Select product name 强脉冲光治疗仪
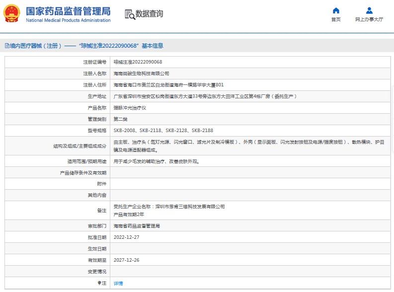 (130, 108)
